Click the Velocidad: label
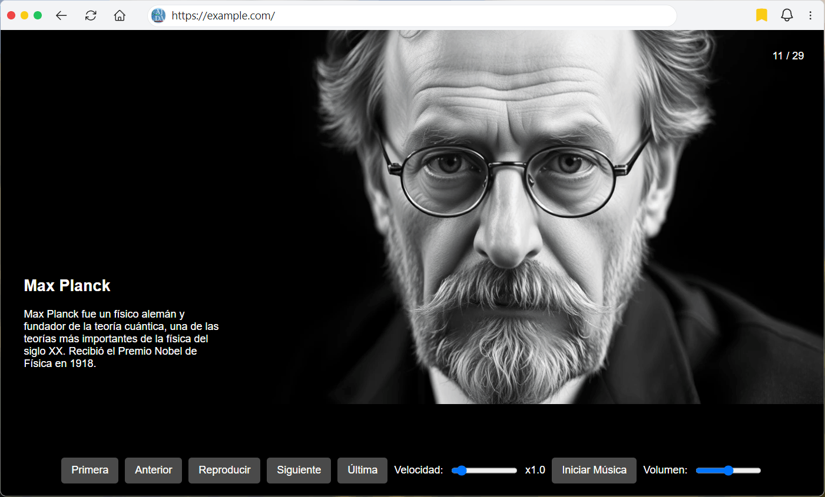 418,470
